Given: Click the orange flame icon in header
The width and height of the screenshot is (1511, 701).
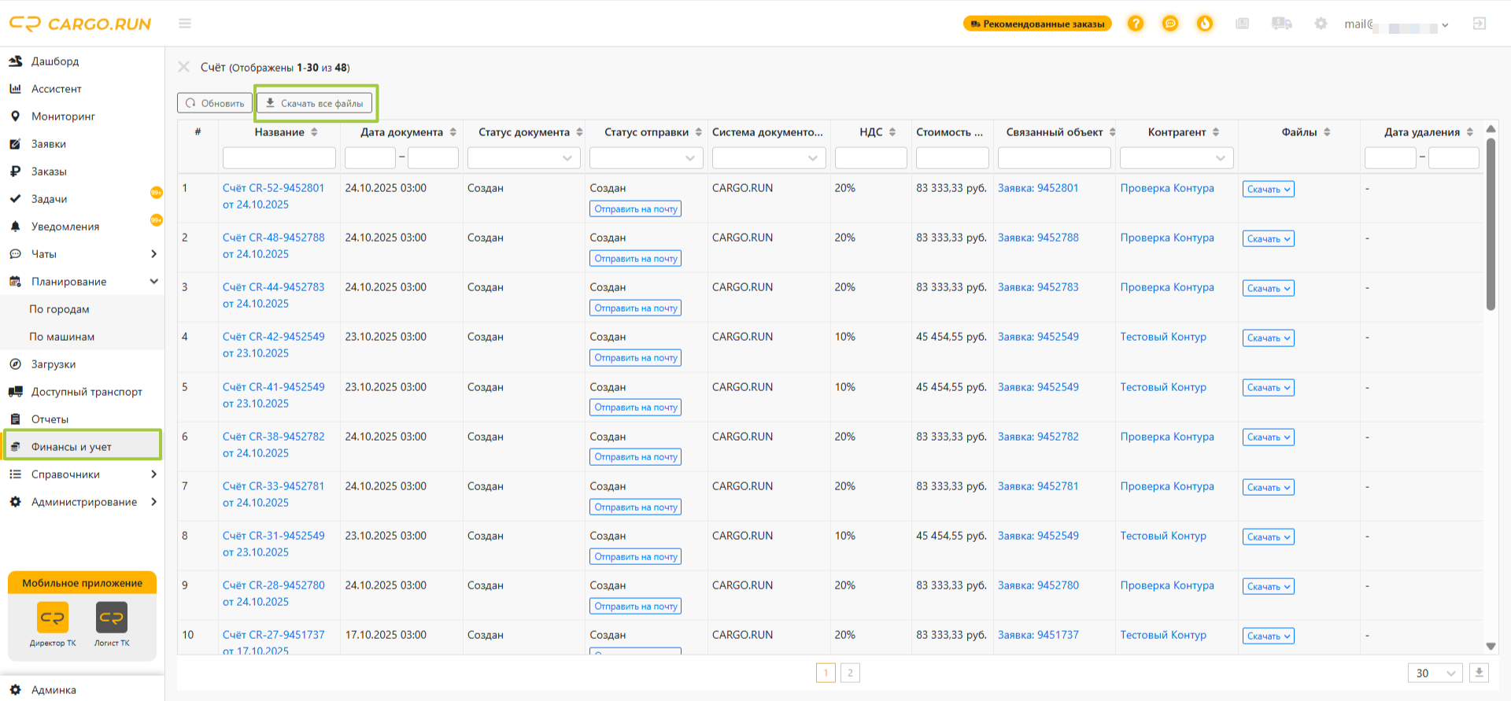Looking at the screenshot, I should [1205, 24].
